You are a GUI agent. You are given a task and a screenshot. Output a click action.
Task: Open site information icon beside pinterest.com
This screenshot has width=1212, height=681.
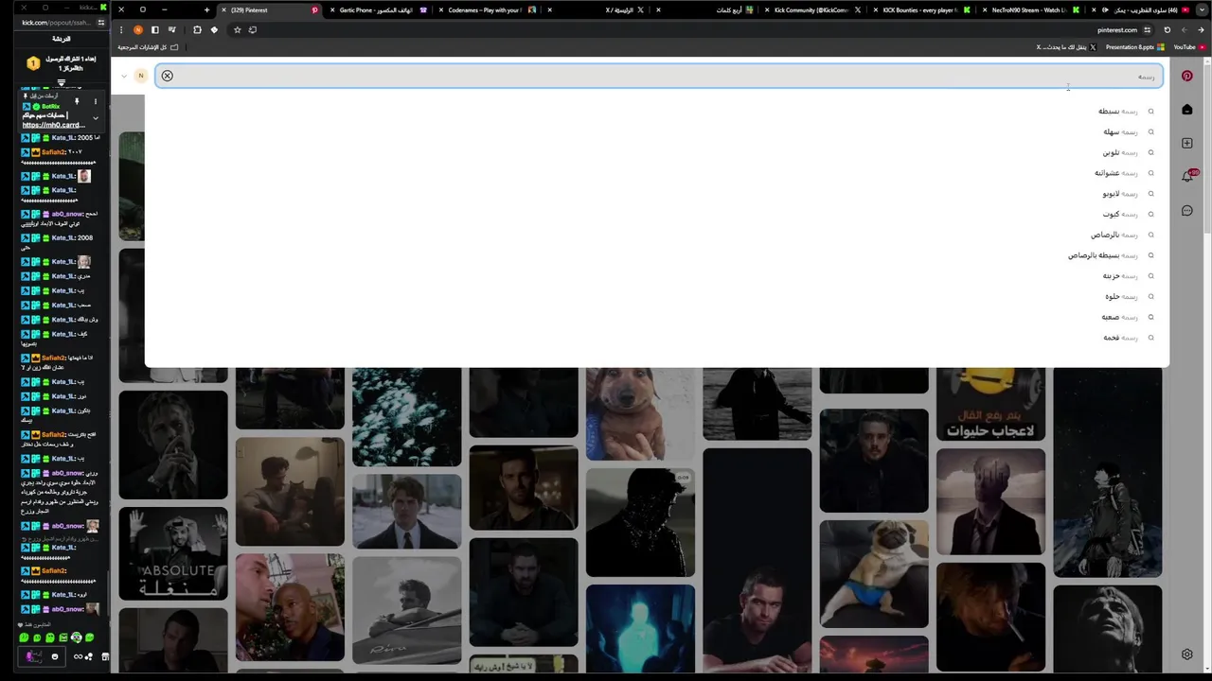pos(1147,29)
